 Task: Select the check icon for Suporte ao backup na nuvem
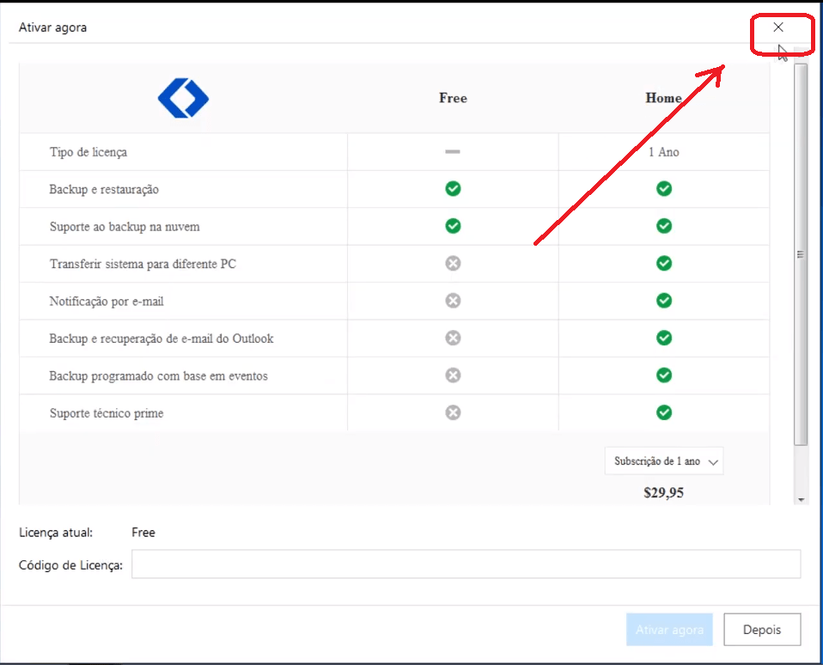[453, 226]
